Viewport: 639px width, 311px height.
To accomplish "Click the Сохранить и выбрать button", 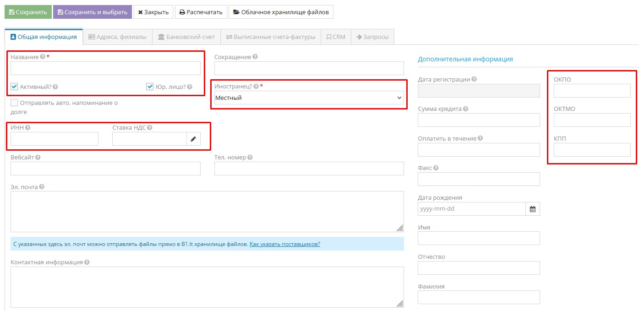I will [x=93, y=12].
